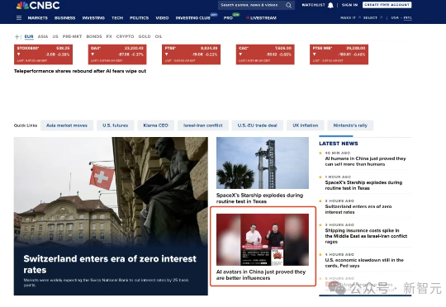Open Shipping insurance costs spike news item
The image size is (446, 307).
click(366, 236)
